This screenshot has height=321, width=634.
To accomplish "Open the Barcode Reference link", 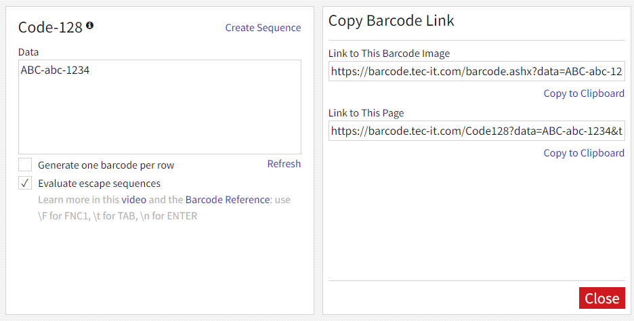I will [x=228, y=200].
